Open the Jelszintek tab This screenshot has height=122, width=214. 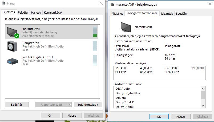pyautogui.click(x=167, y=14)
